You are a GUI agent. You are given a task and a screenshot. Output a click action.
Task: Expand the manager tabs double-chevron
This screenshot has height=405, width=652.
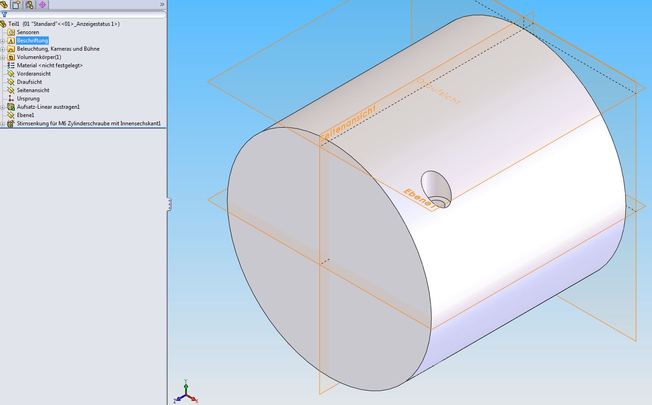pyautogui.click(x=162, y=5)
